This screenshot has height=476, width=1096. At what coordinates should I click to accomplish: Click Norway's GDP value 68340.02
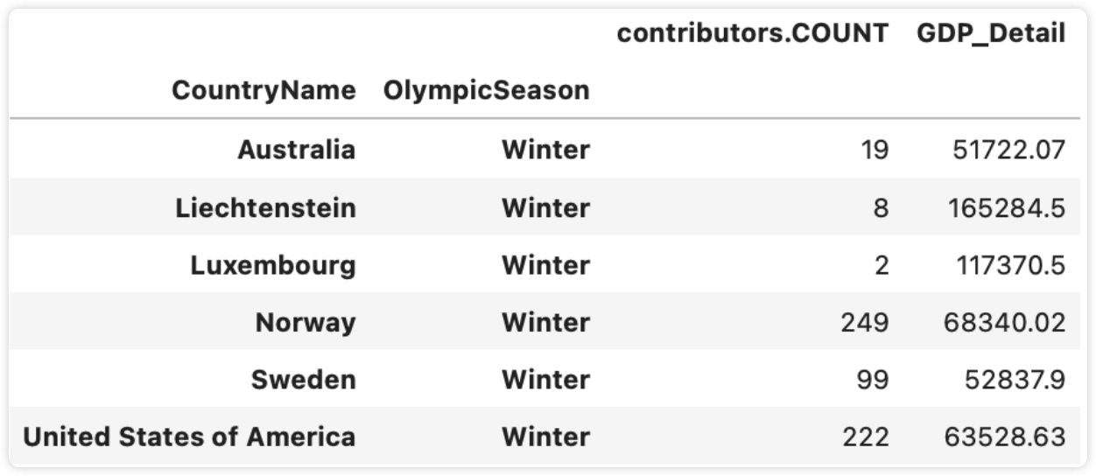(1005, 323)
